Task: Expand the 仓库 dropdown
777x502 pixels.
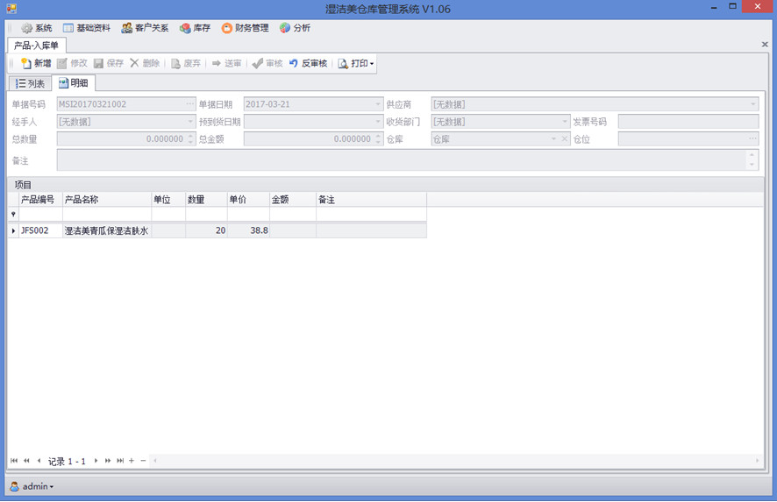Action: 554,139
